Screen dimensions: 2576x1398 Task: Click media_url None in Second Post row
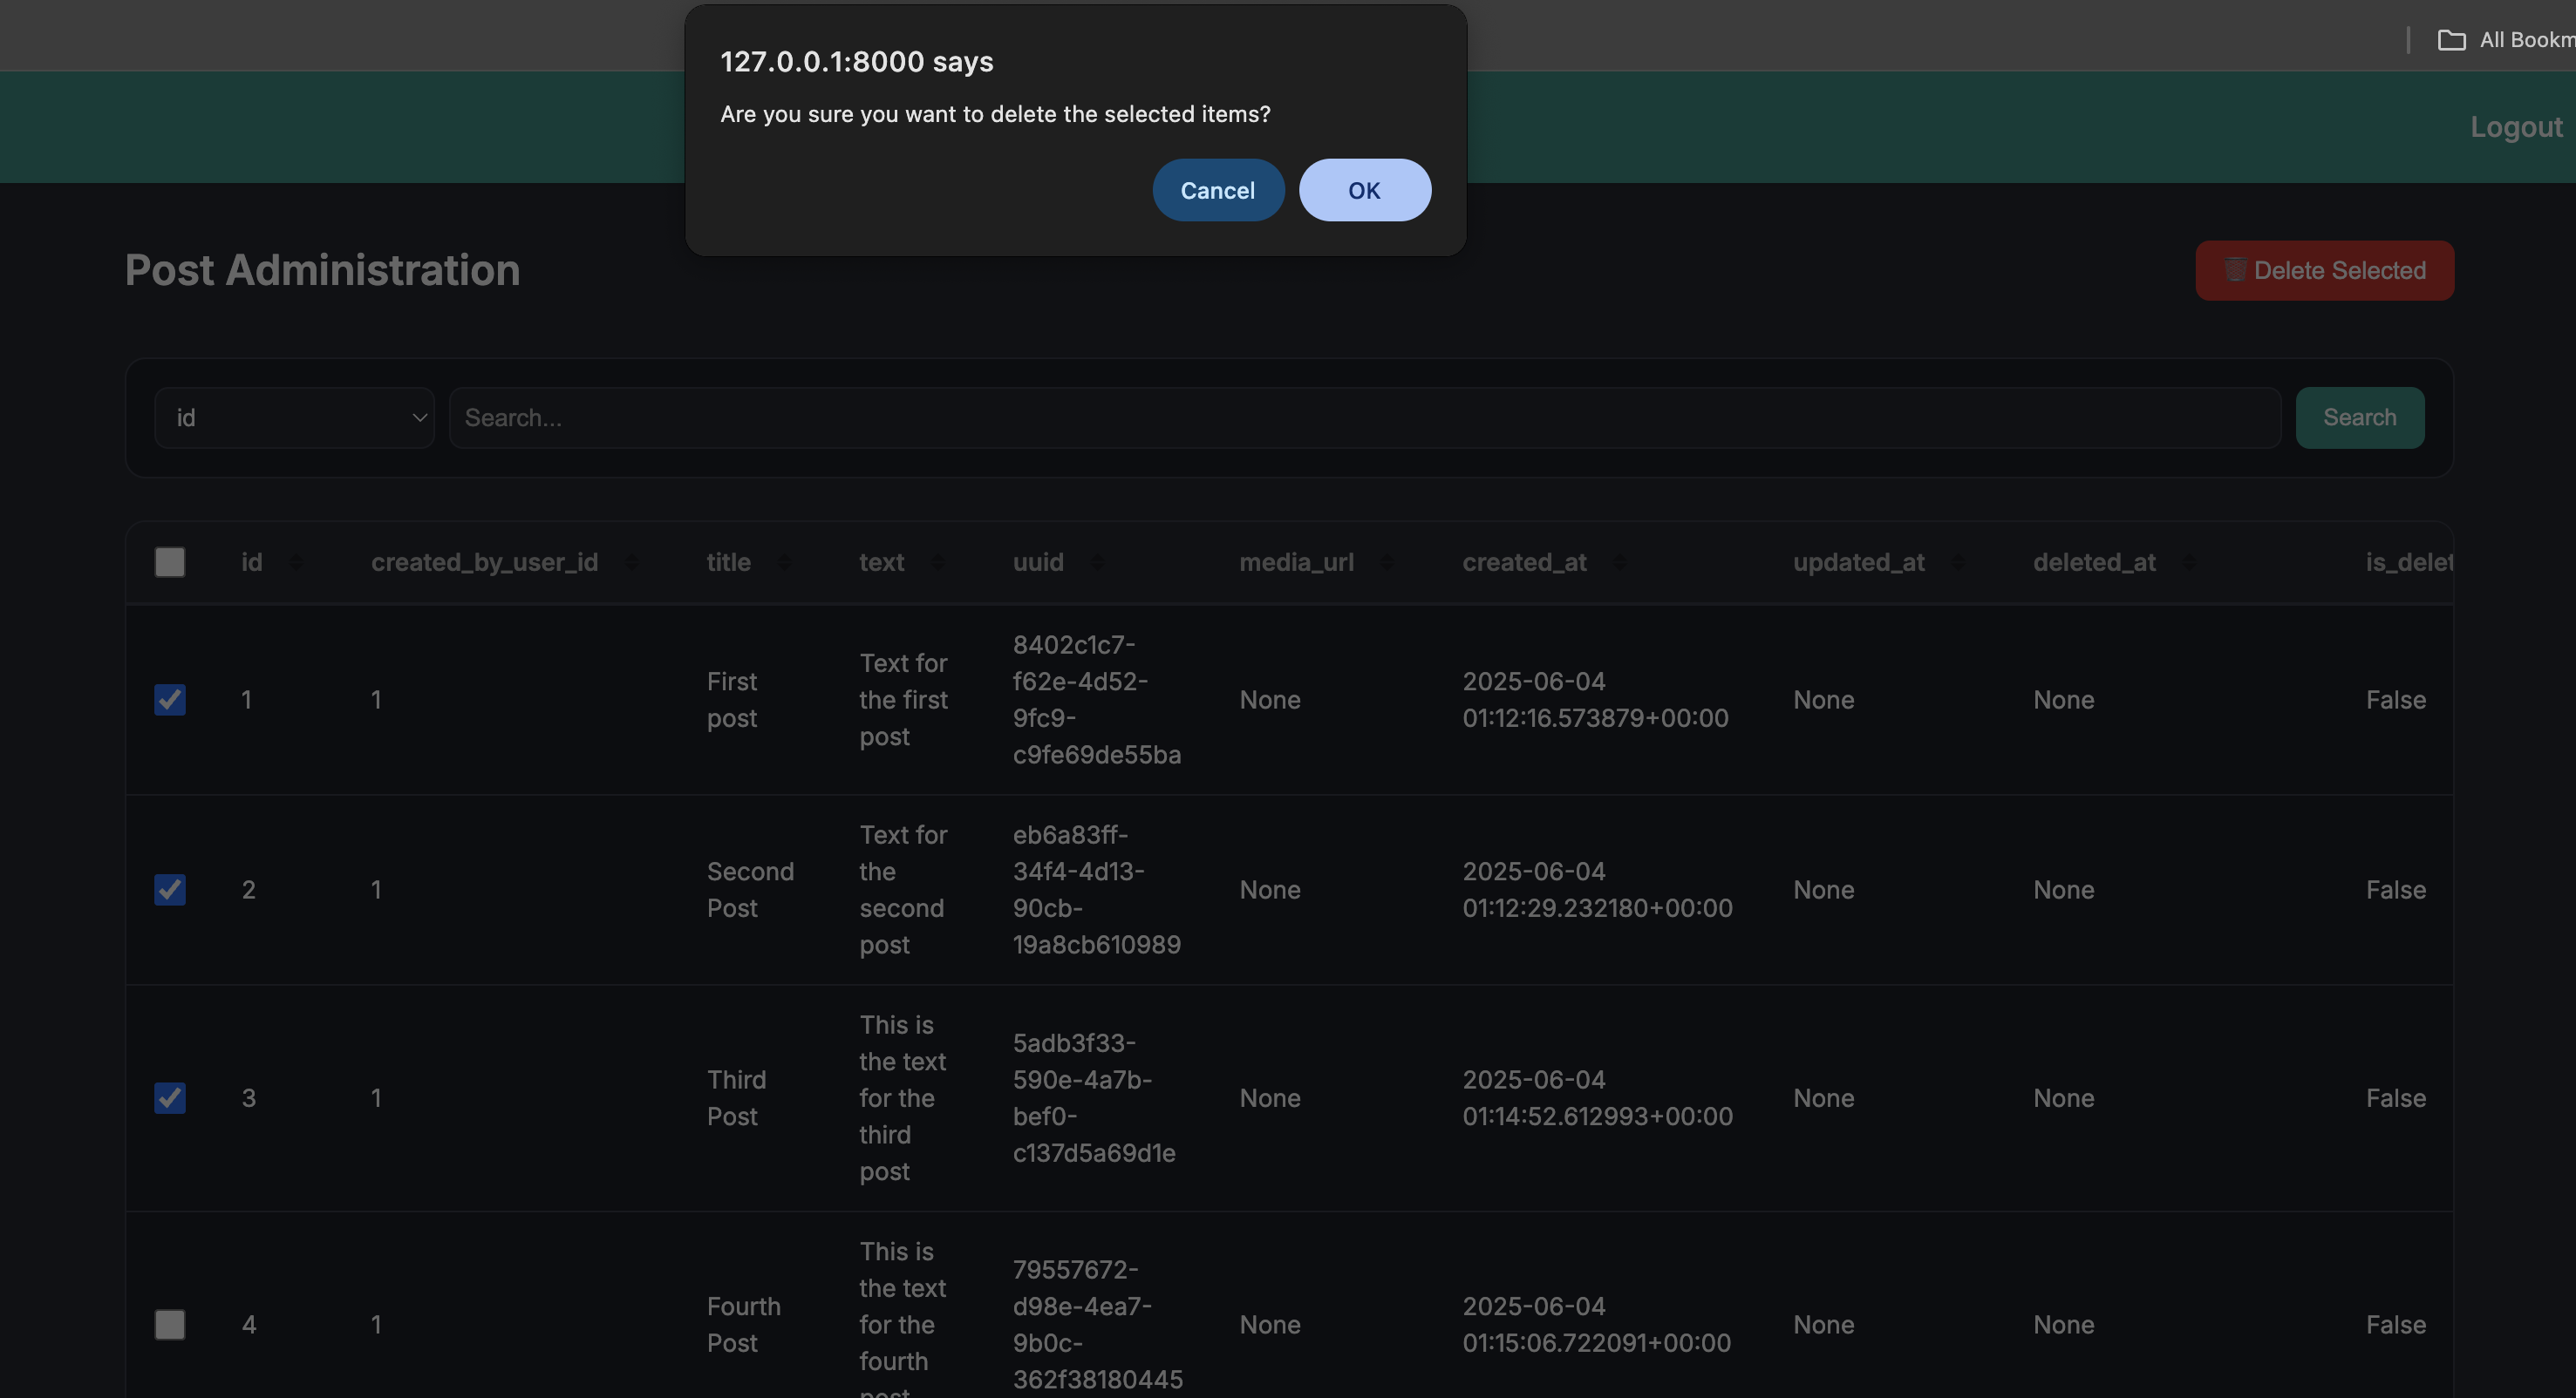pos(1270,889)
